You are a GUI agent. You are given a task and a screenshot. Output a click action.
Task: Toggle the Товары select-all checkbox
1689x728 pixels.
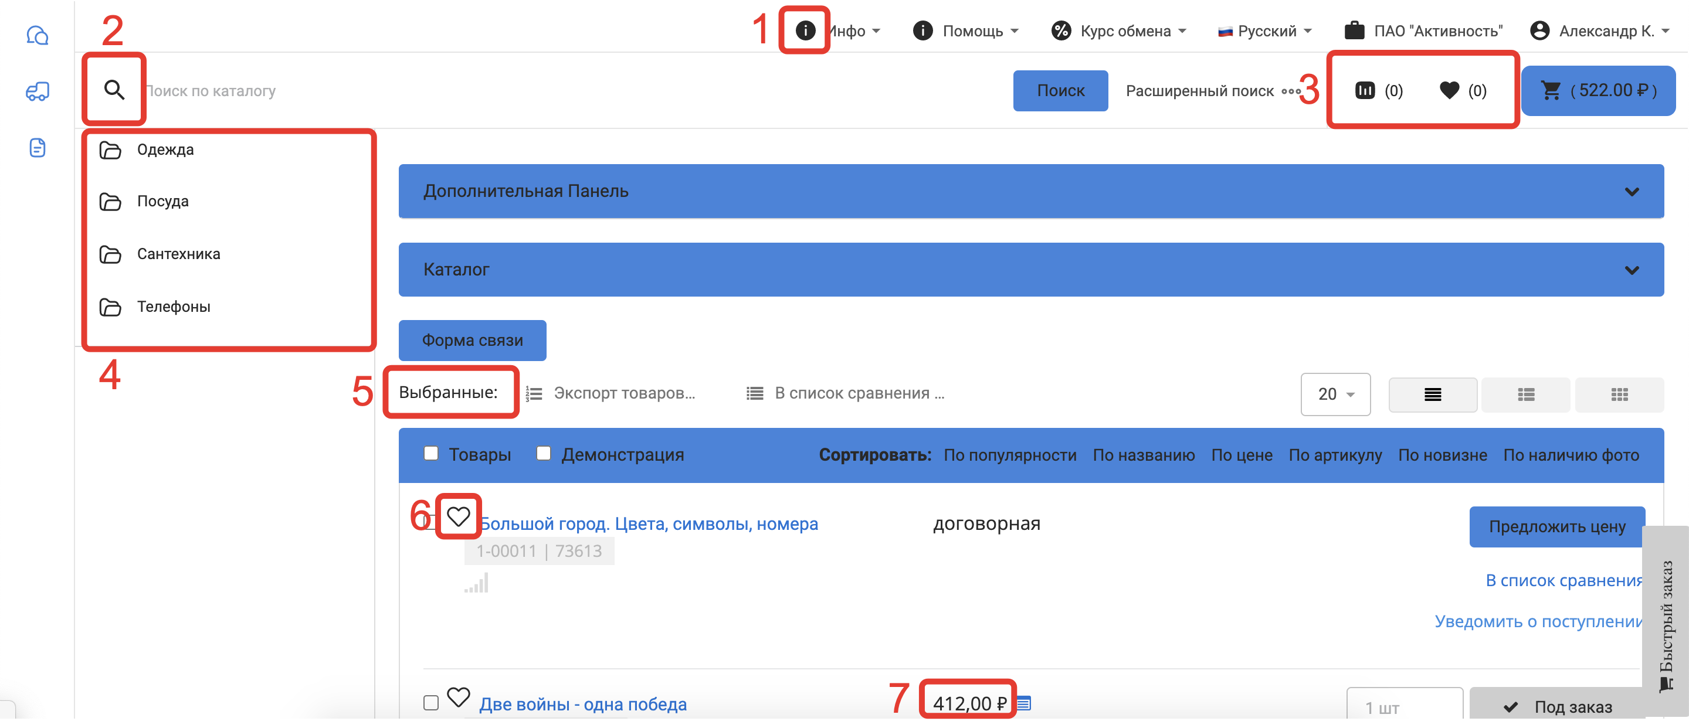pyautogui.click(x=431, y=454)
